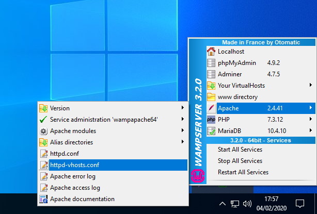Open the Apache error log entry
This screenshot has height=214, width=317.
coord(73,176)
